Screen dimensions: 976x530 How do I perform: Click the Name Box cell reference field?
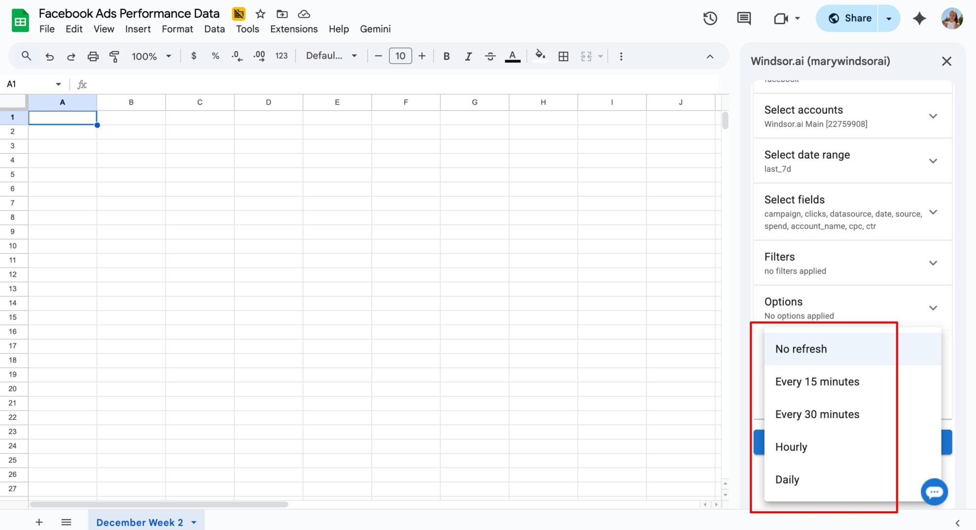coord(30,84)
